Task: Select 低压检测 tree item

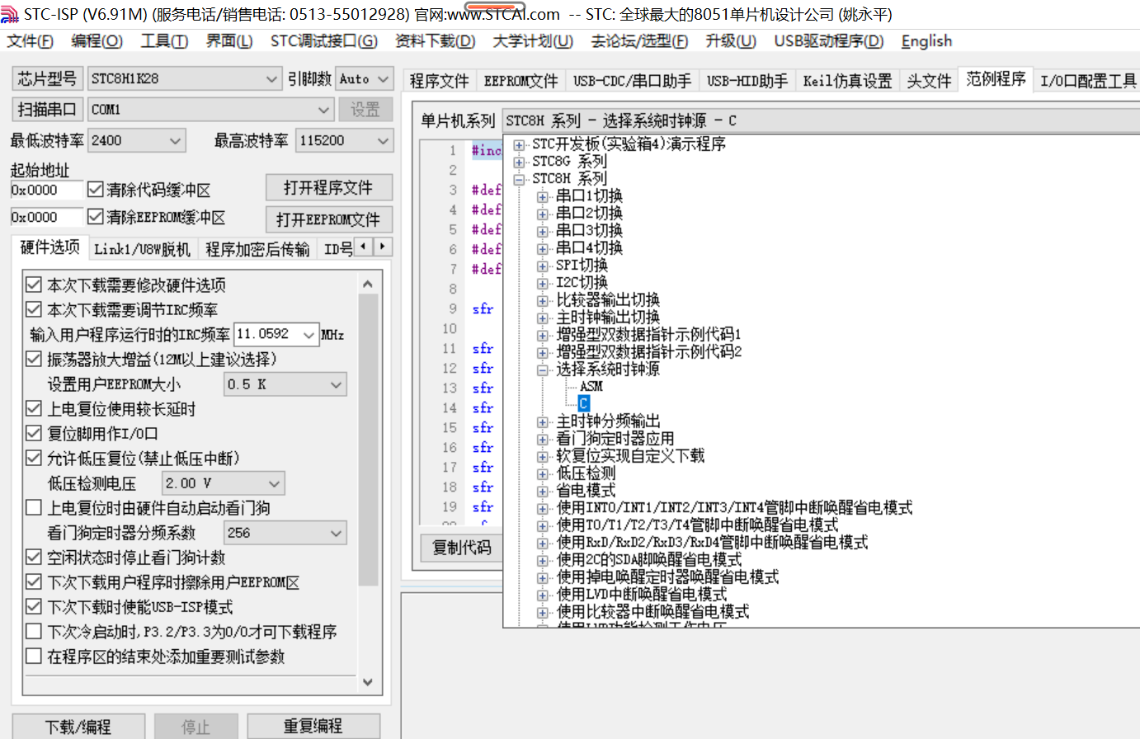Action: [586, 473]
